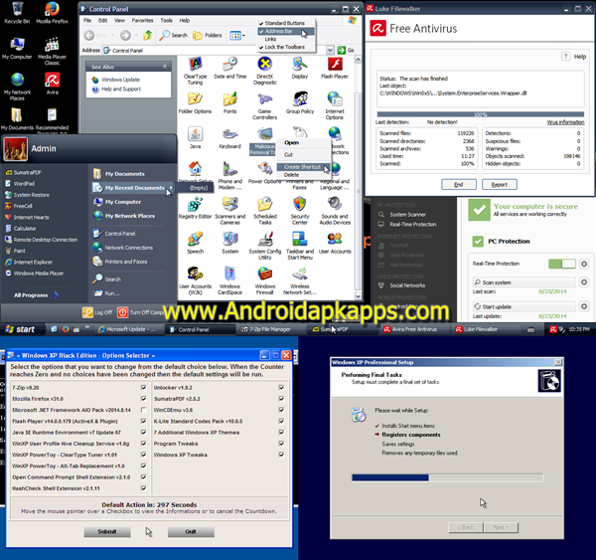Enable Microsoft .NET Framework AIO Pack checkbox

click(x=143, y=410)
